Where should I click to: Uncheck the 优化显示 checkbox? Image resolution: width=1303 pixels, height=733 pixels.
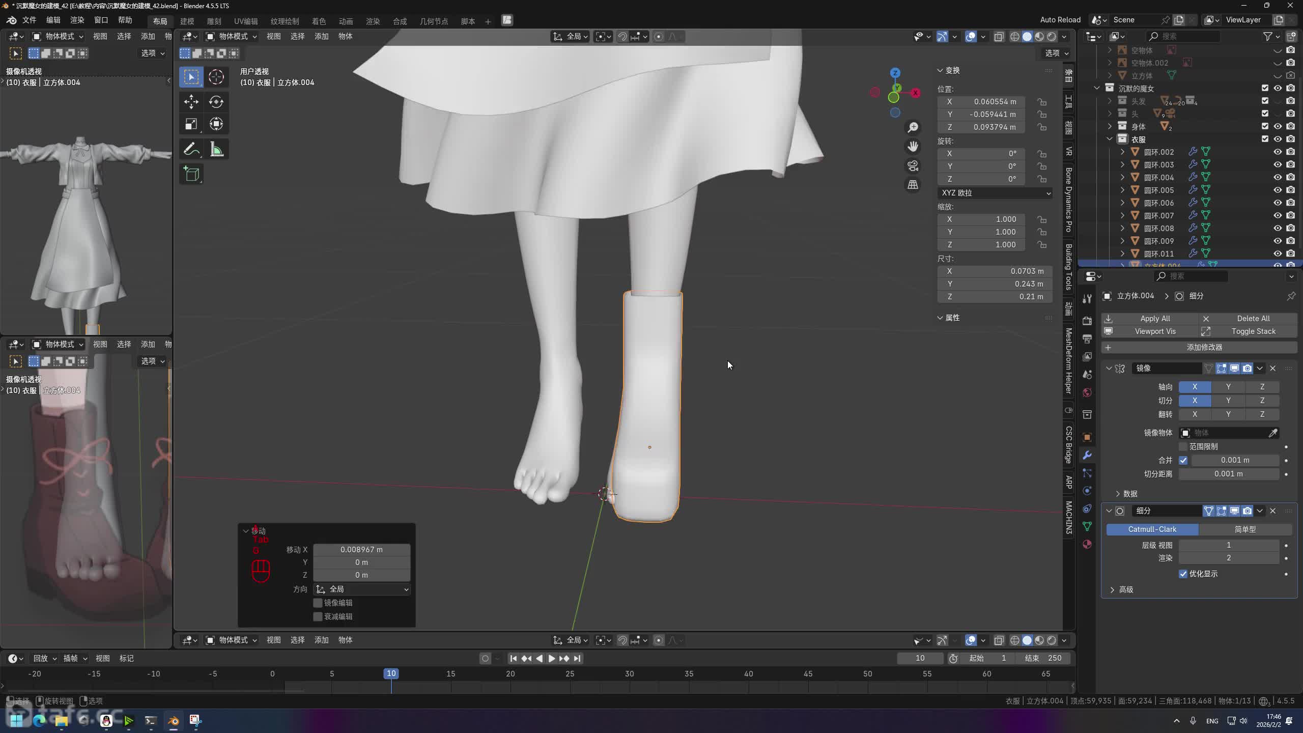[x=1183, y=574]
